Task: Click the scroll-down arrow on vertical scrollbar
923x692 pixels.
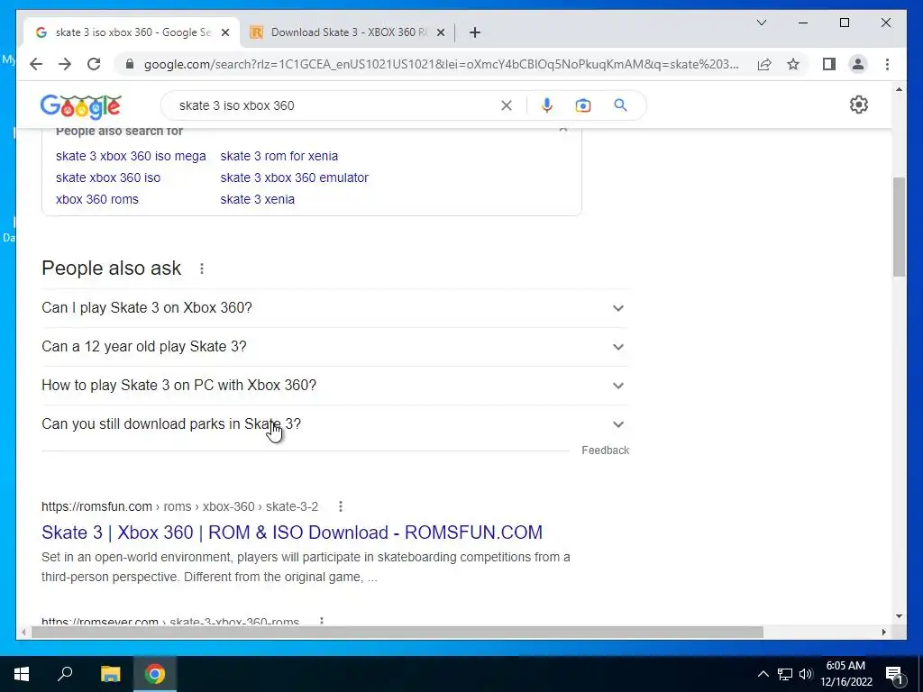Action: [x=899, y=616]
